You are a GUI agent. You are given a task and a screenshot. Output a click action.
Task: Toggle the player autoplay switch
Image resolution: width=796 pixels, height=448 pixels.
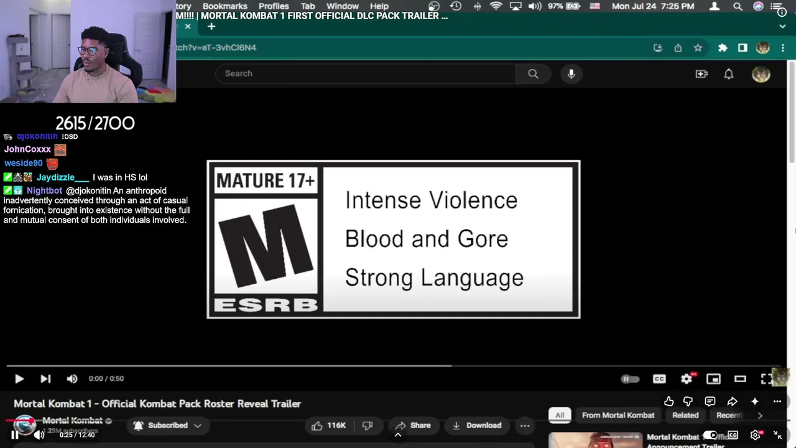point(630,379)
